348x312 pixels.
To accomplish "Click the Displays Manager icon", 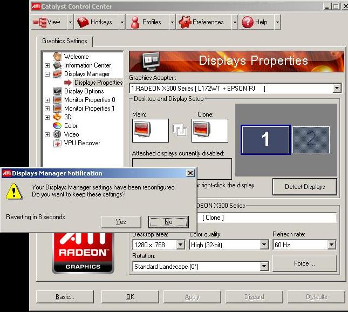I will [x=57, y=74].
